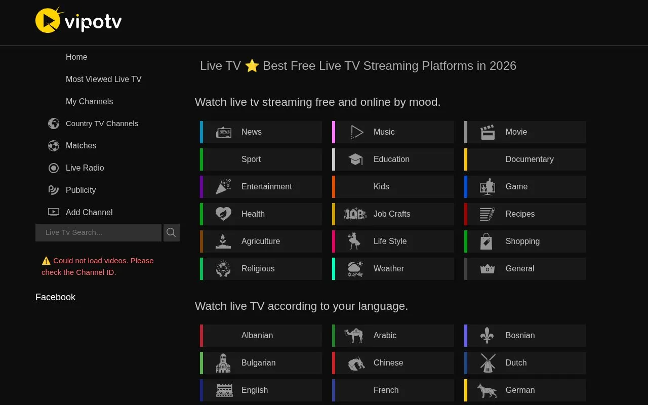Click the Game joystick icon
Image resolution: width=648 pixels, height=405 pixels.
[488, 187]
